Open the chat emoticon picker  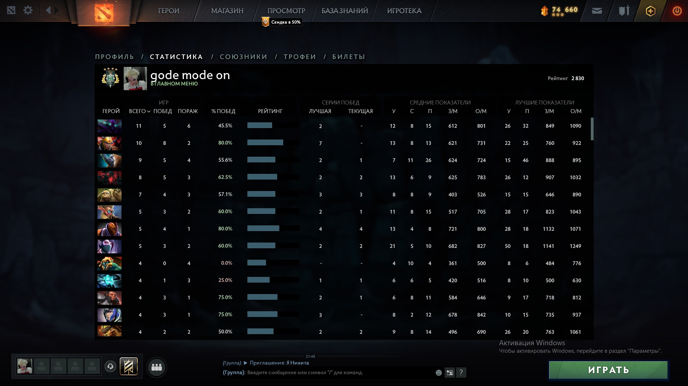pos(438,373)
